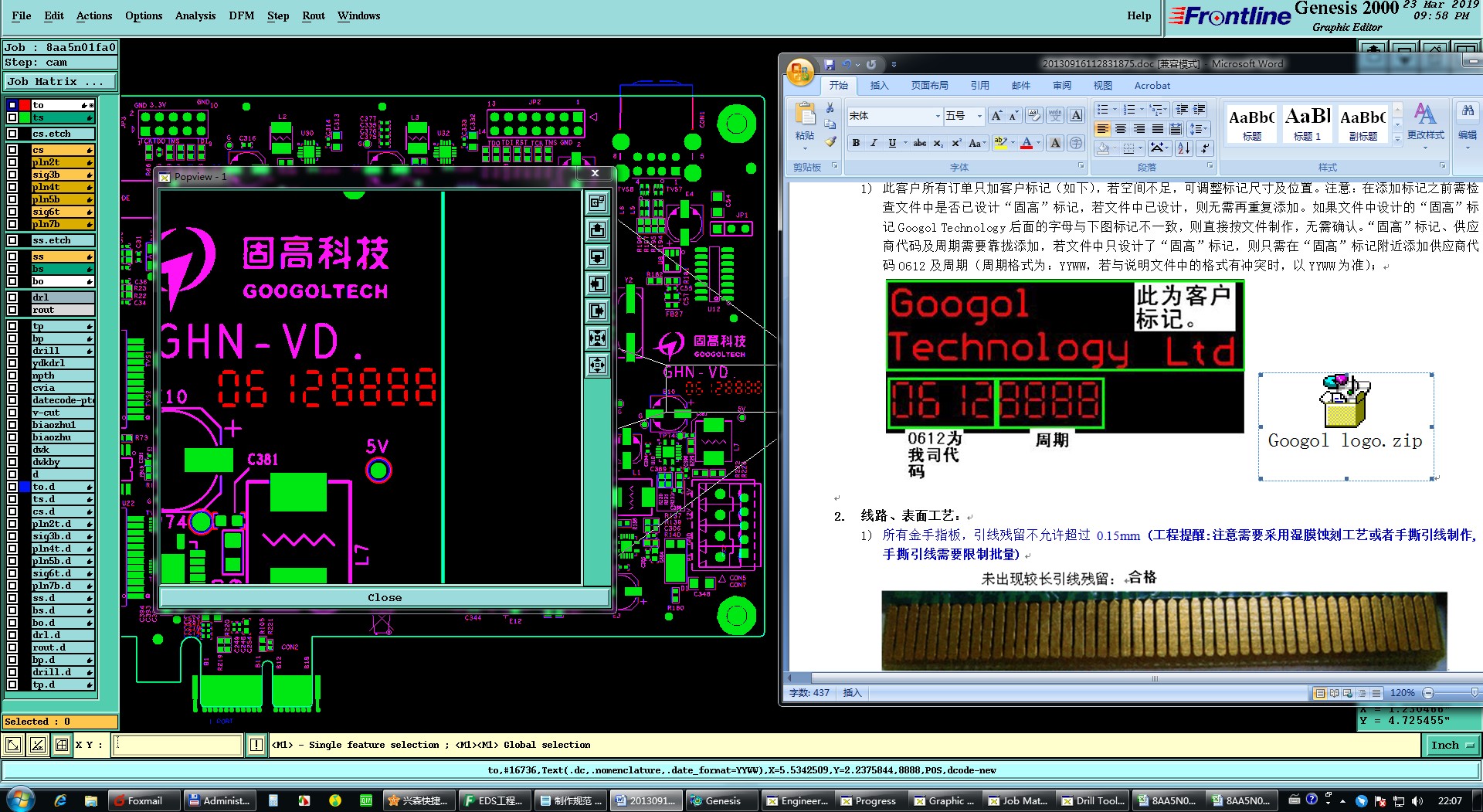Open the Job Matrix button
Viewport: 1483px width, 812px height.
click(60, 81)
